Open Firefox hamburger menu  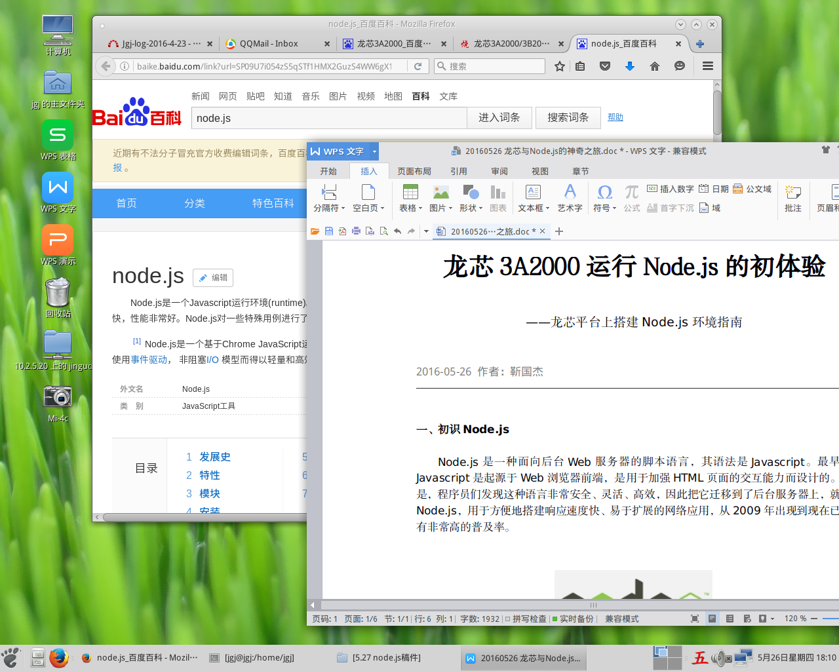click(708, 66)
